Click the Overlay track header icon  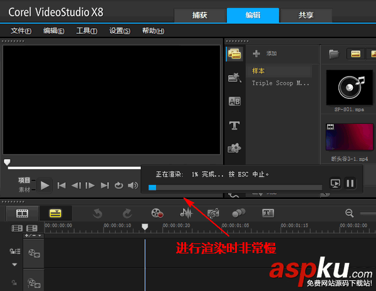(34, 283)
